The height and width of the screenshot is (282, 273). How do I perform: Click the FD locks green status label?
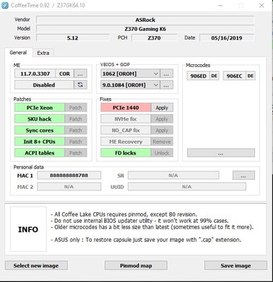pyautogui.click(x=126, y=153)
